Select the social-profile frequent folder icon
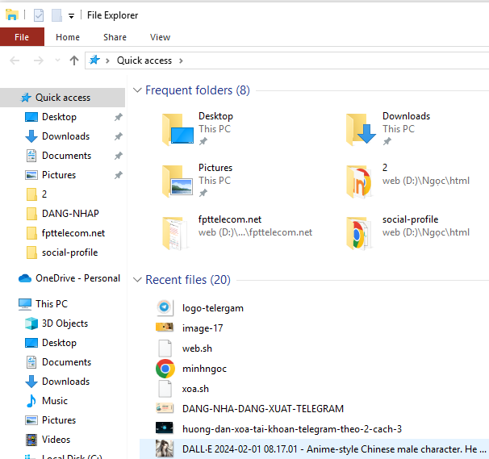Image resolution: width=489 pixels, height=459 pixels. tap(358, 233)
